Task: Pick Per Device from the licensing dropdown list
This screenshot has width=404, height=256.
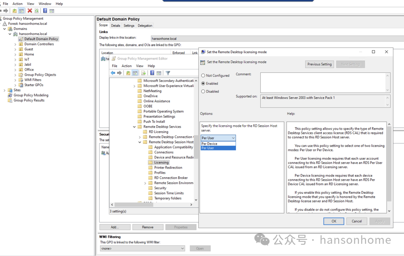Action: 209,144
